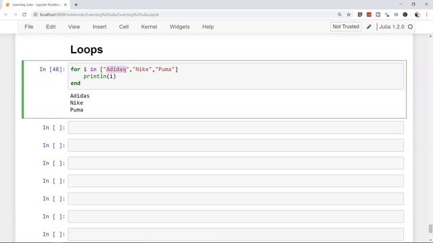Click the end keyword in the code cell
Viewport: 433px width, 243px height.
(75, 83)
